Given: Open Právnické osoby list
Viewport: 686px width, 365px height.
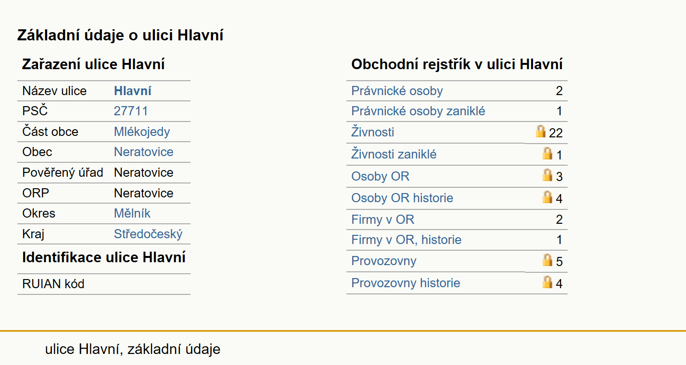Looking at the screenshot, I should pyautogui.click(x=397, y=91).
